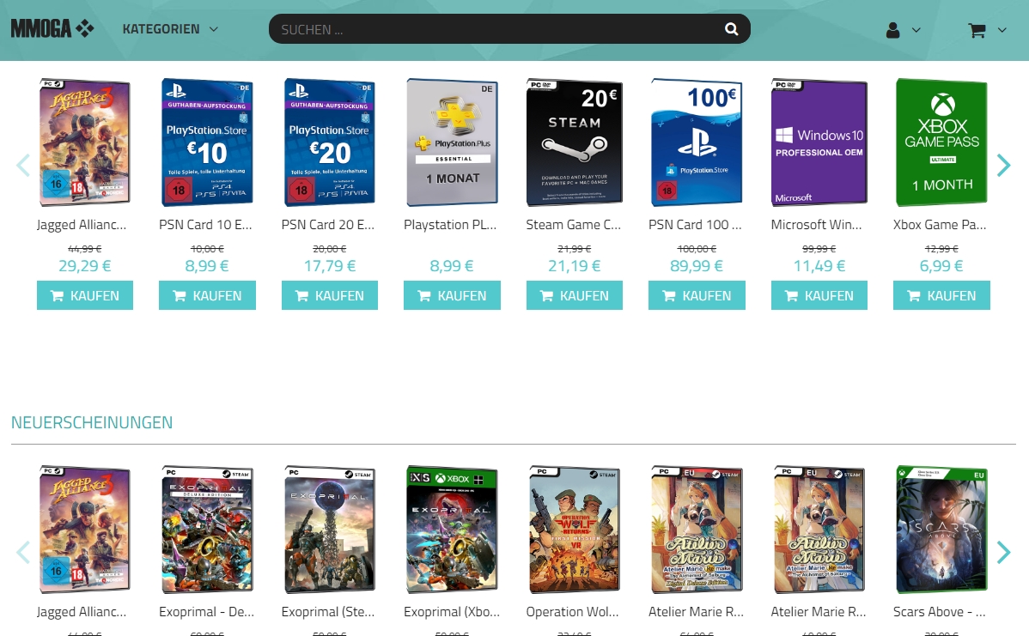Open Operation Wolf Returns cover
Screen dimensions: 1029x636
[575, 529]
